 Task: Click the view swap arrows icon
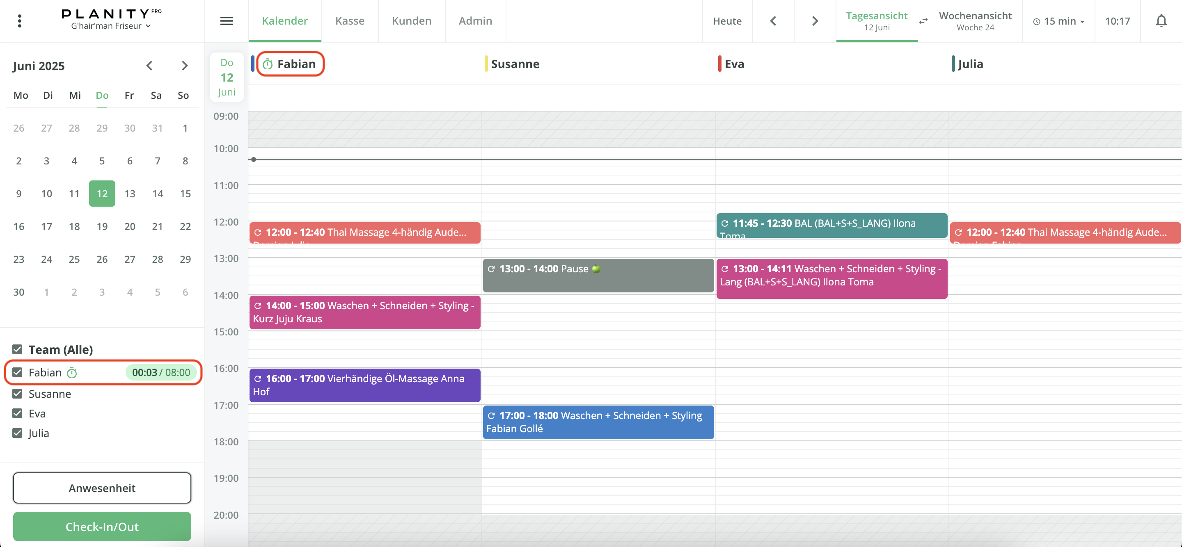point(923,21)
